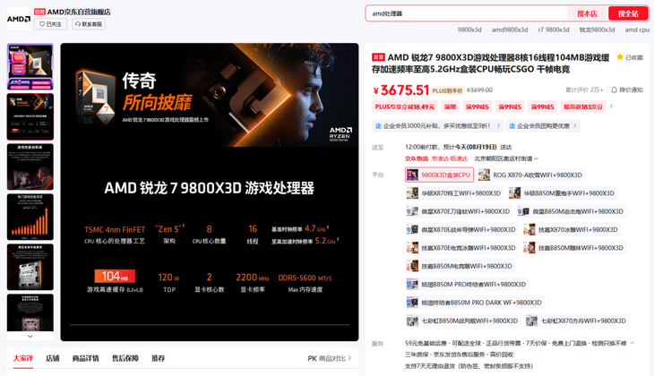Click the 搜全站 search button
Image resolution: width=654 pixels, height=376 pixels.
click(628, 13)
